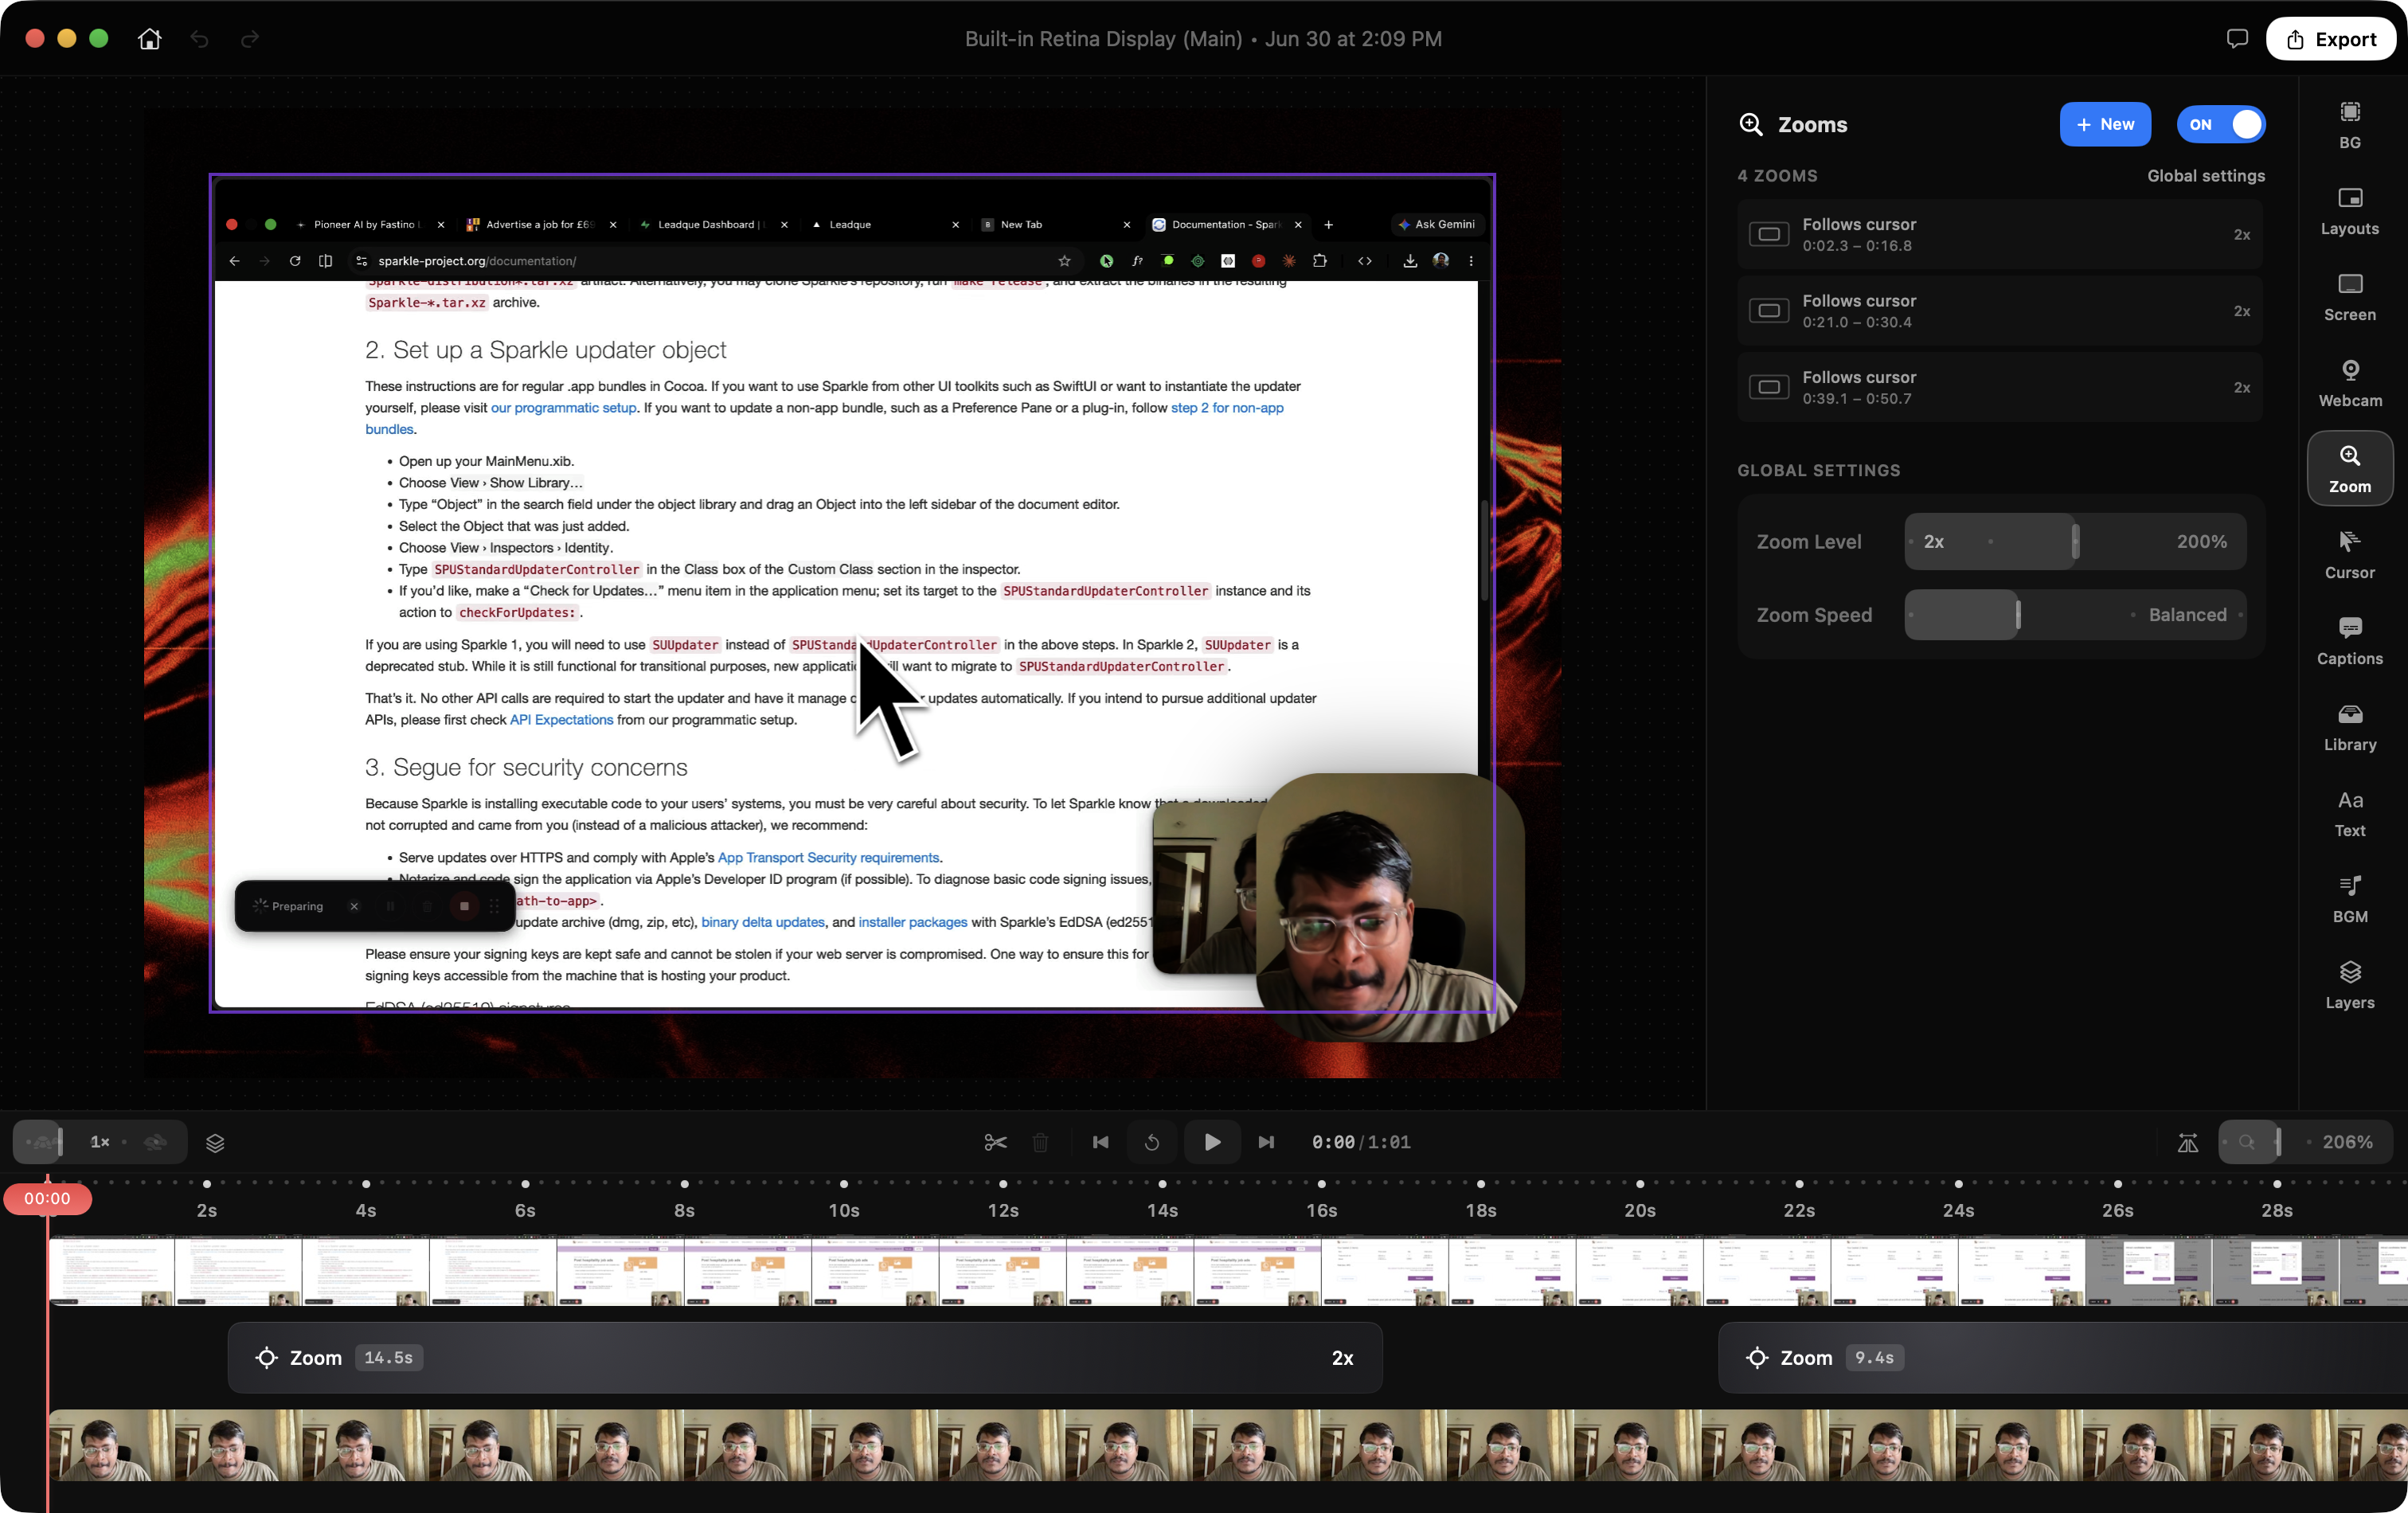Expand the Global settings section

pyautogui.click(x=2205, y=176)
